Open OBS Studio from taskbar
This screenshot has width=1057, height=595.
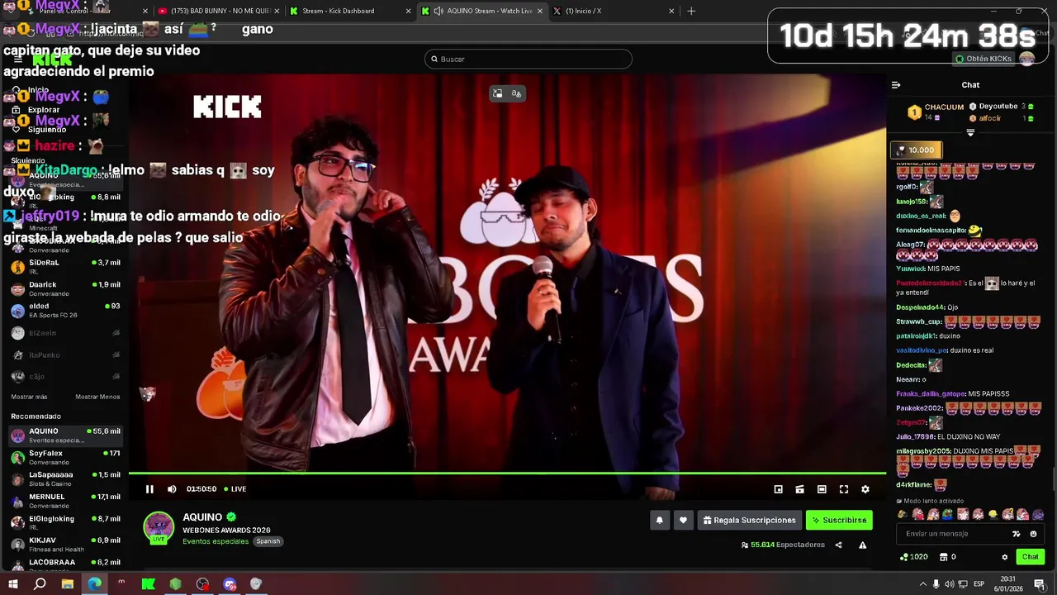pyautogui.click(x=202, y=584)
